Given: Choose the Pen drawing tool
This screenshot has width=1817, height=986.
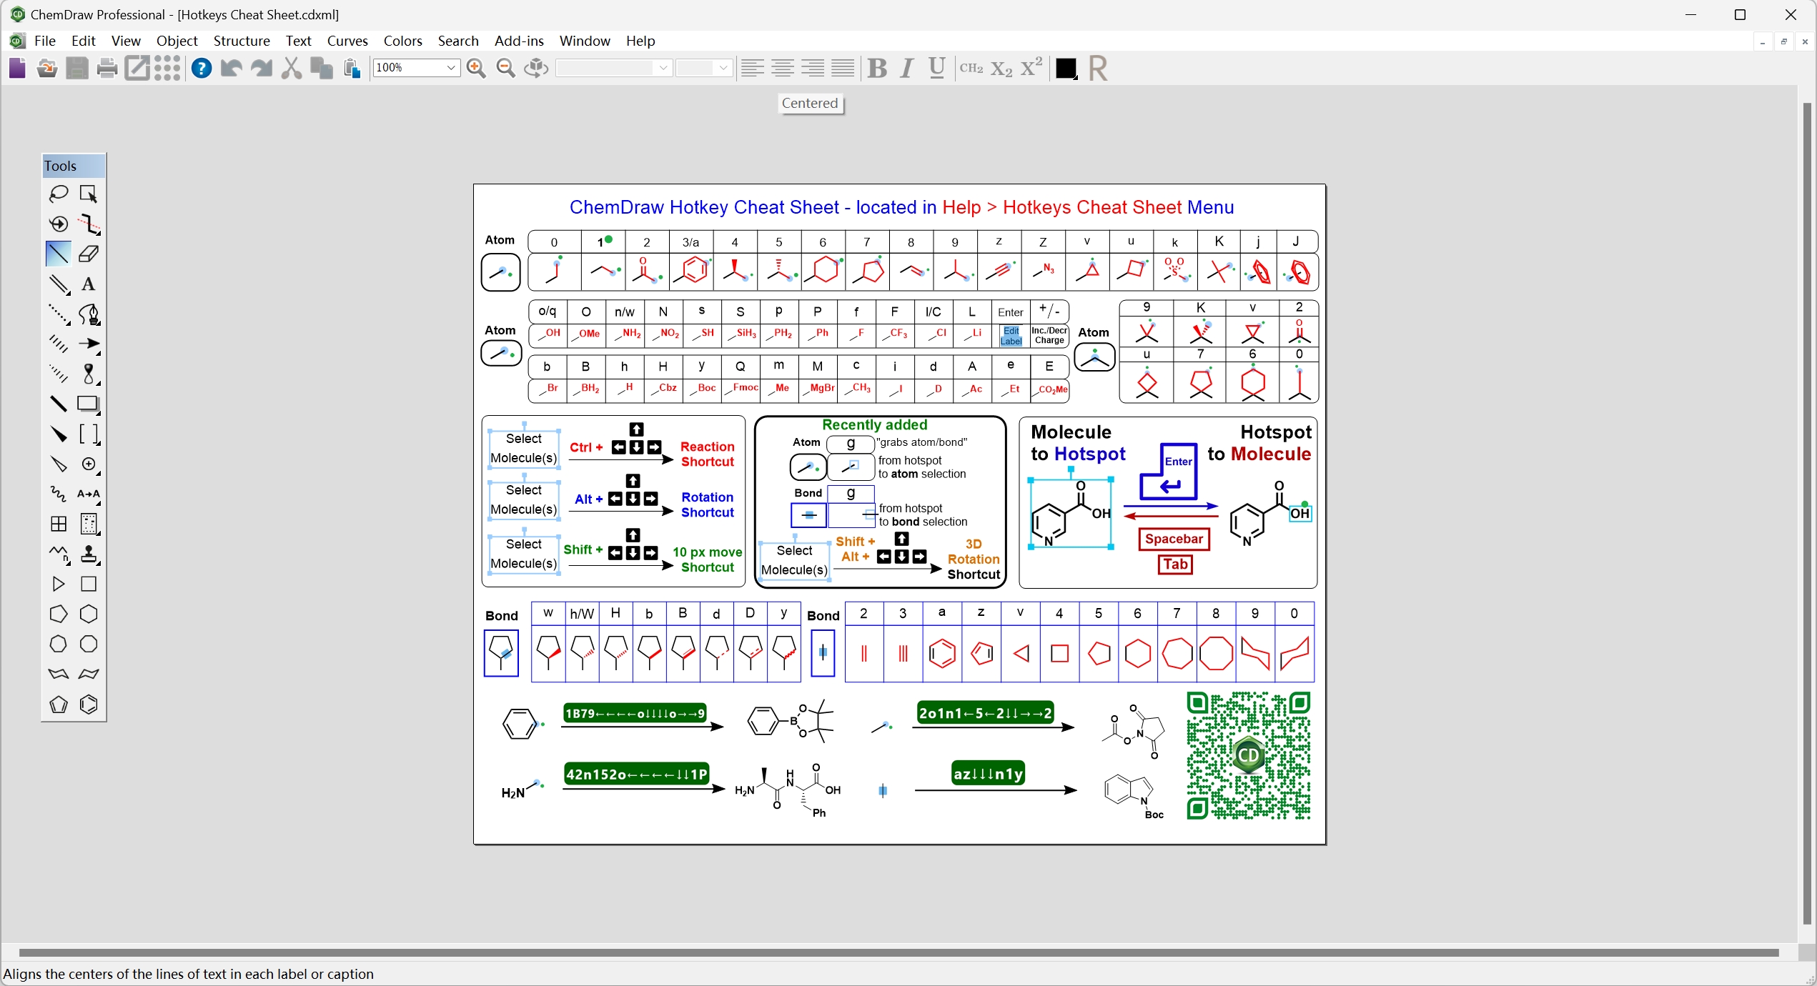Looking at the screenshot, I should (x=89, y=314).
